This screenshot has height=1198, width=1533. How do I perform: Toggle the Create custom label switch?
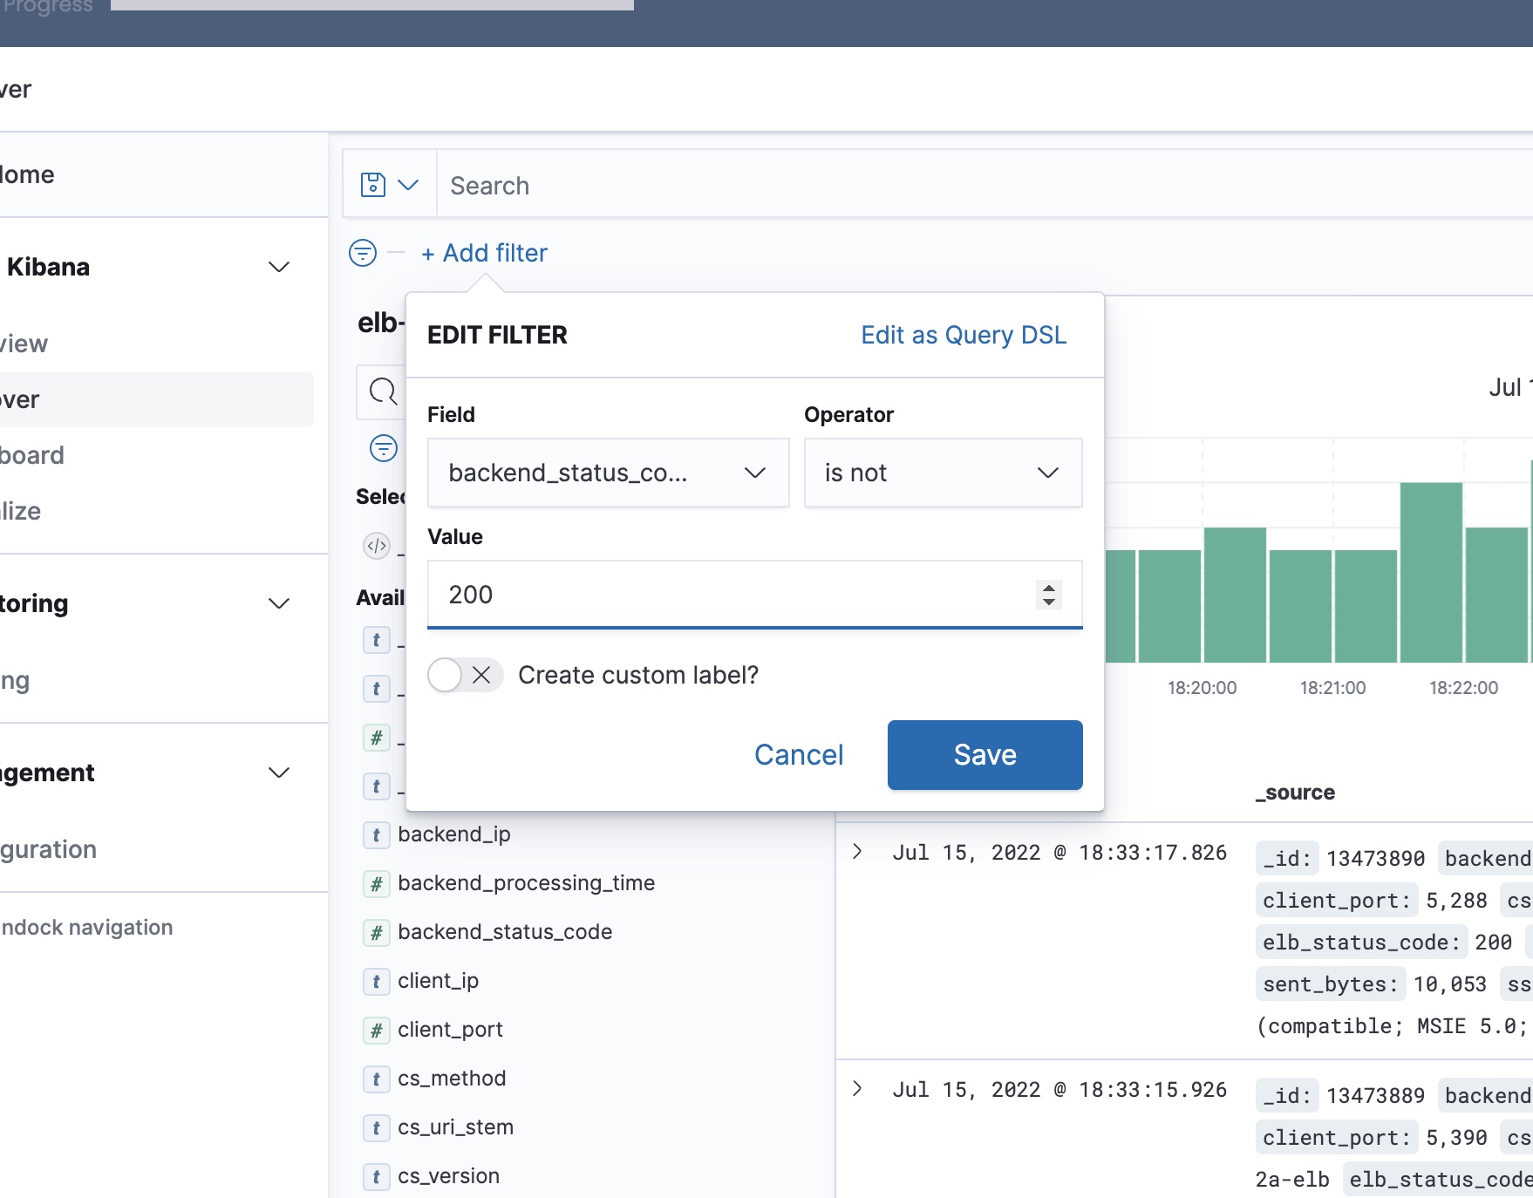point(465,675)
